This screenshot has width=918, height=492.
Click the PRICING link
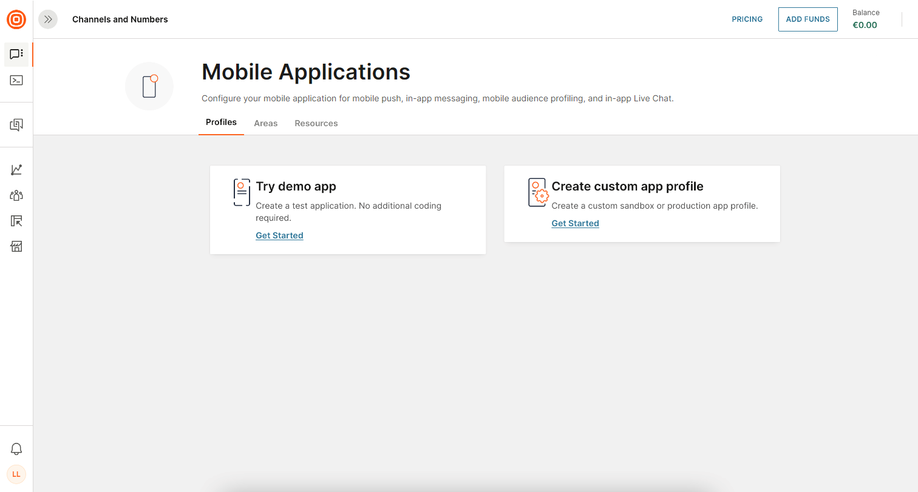coord(747,19)
